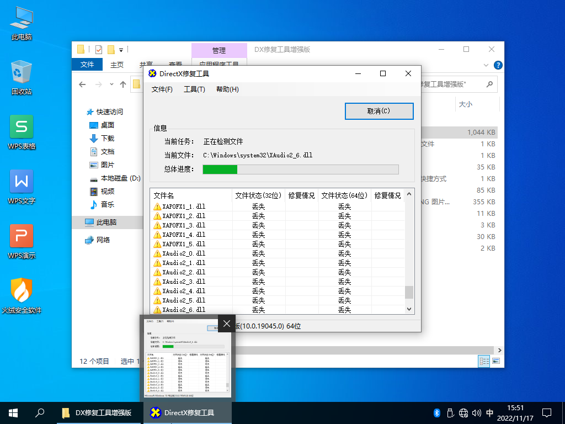The height and width of the screenshot is (424, 565).
Task: Open Explorer help question mark icon
Action: tap(498, 65)
